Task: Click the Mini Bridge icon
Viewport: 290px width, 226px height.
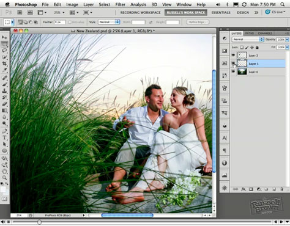Action: pyautogui.click(x=30, y=12)
